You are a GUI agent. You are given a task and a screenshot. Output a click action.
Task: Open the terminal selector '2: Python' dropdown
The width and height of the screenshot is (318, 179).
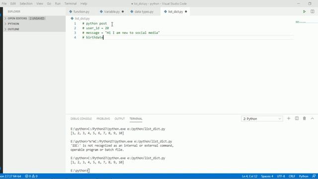262,119
